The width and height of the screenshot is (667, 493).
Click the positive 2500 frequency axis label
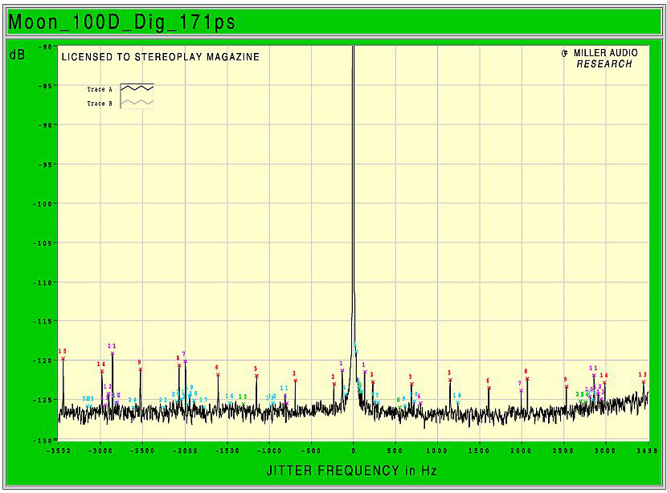point(563,450)
